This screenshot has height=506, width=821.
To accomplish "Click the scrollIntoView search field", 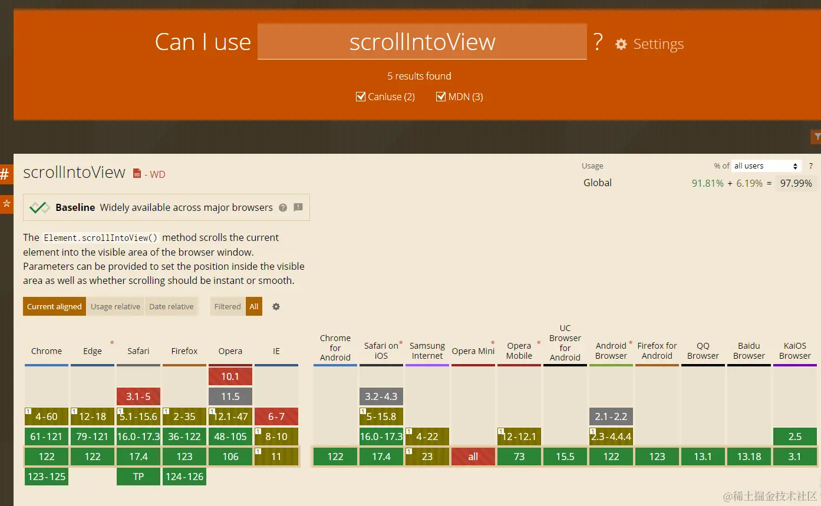I will pyautogui.click(x=422, y=42).
